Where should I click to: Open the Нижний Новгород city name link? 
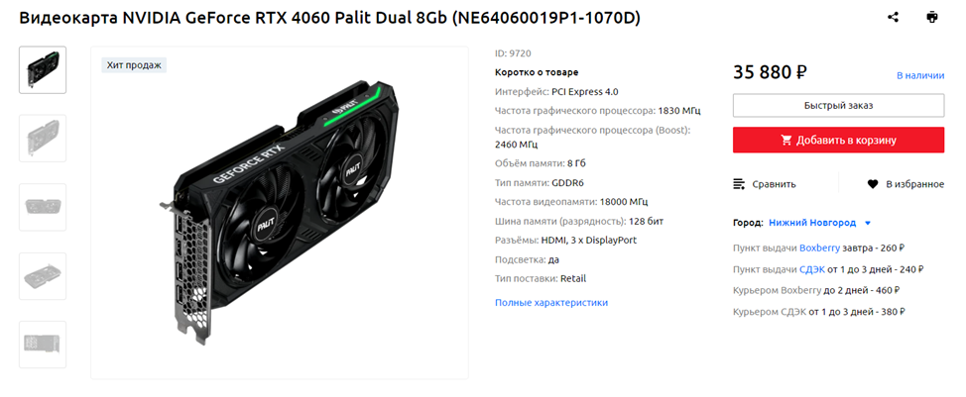coord(812,223)
